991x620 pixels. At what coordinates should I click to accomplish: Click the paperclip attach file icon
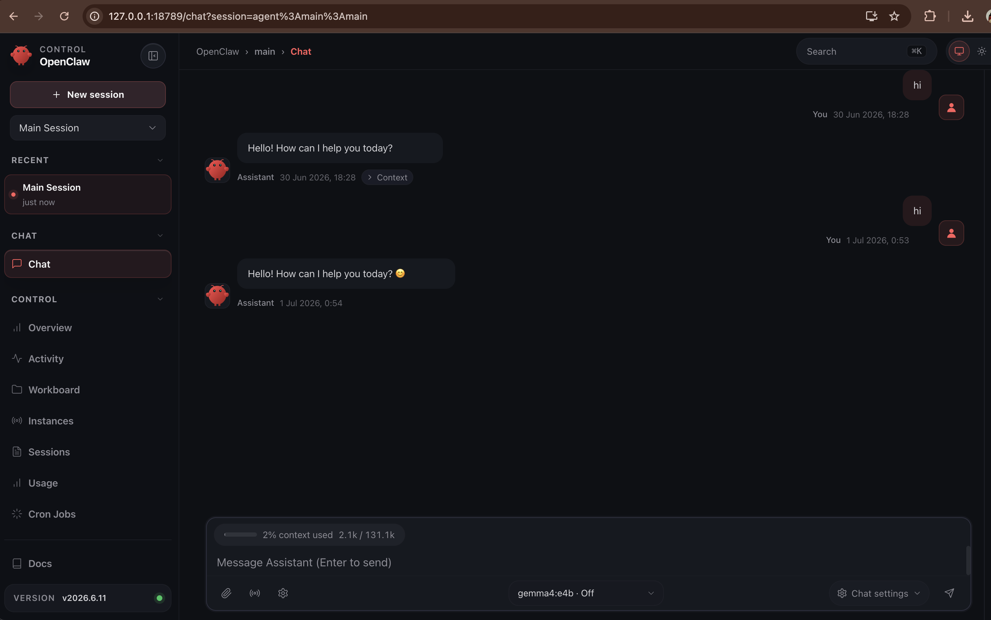tap(226, 593)
